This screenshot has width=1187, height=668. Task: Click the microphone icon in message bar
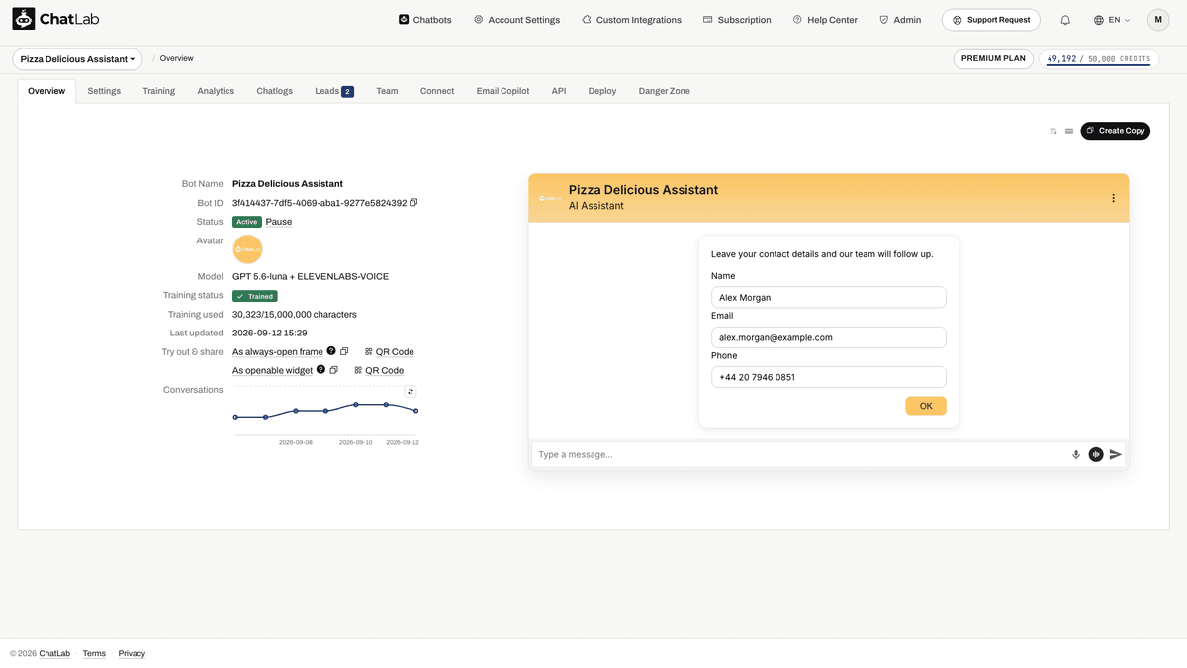coord(1076,455)
